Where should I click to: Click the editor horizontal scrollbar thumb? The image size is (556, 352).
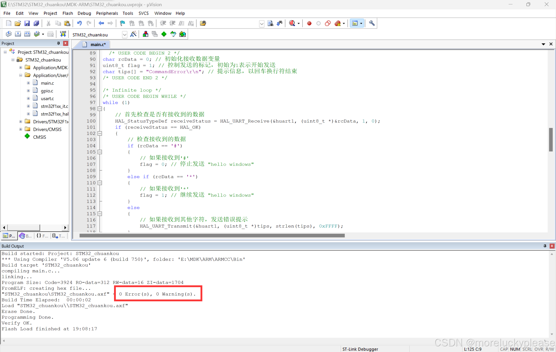[x=212, y=235]
